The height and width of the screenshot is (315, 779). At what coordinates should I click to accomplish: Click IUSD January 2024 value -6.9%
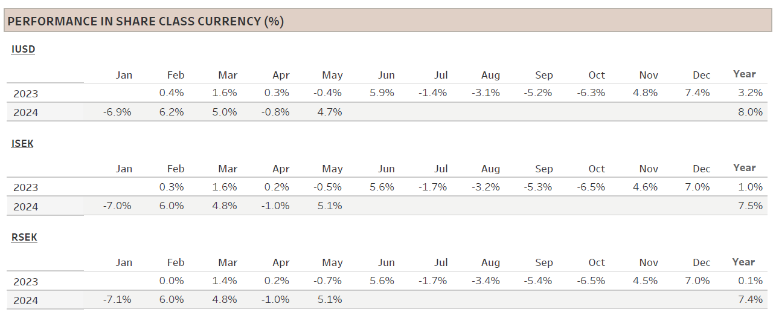tap(118, 112)
